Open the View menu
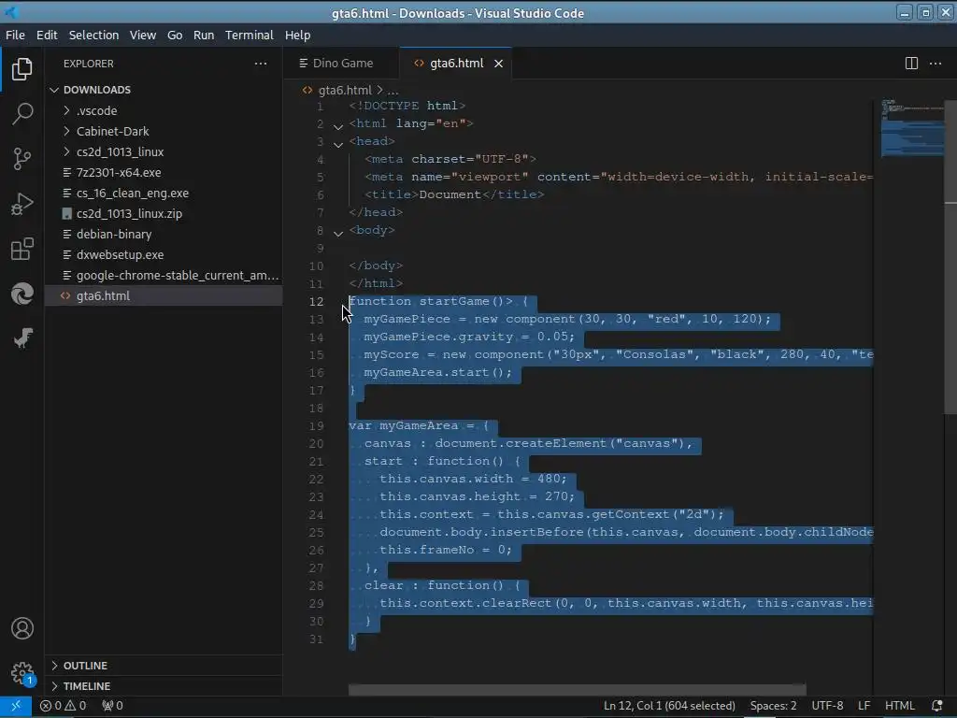Screen dimensions: 957x718 (143, 35)
